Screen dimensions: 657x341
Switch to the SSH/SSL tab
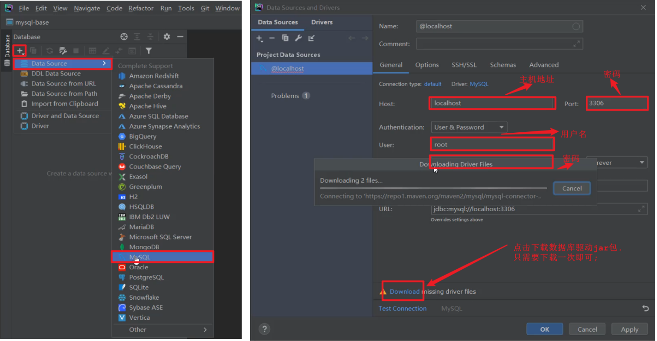coord(464,65)
